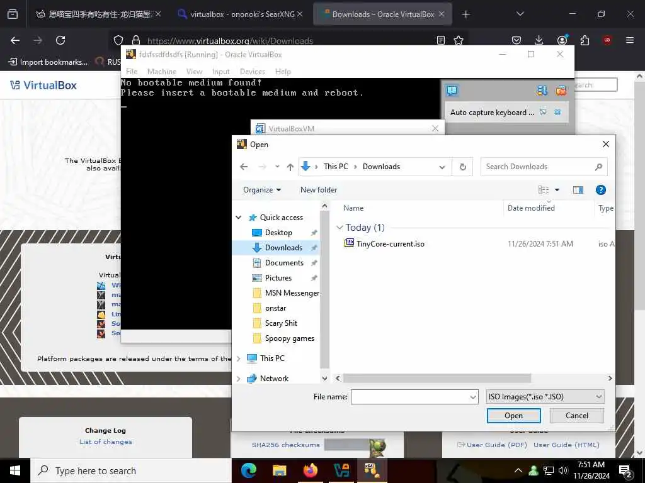The image size is (645, 483).
Task: Click the horizontal scrollbar in file list
Action: click(x=437, y=378)
